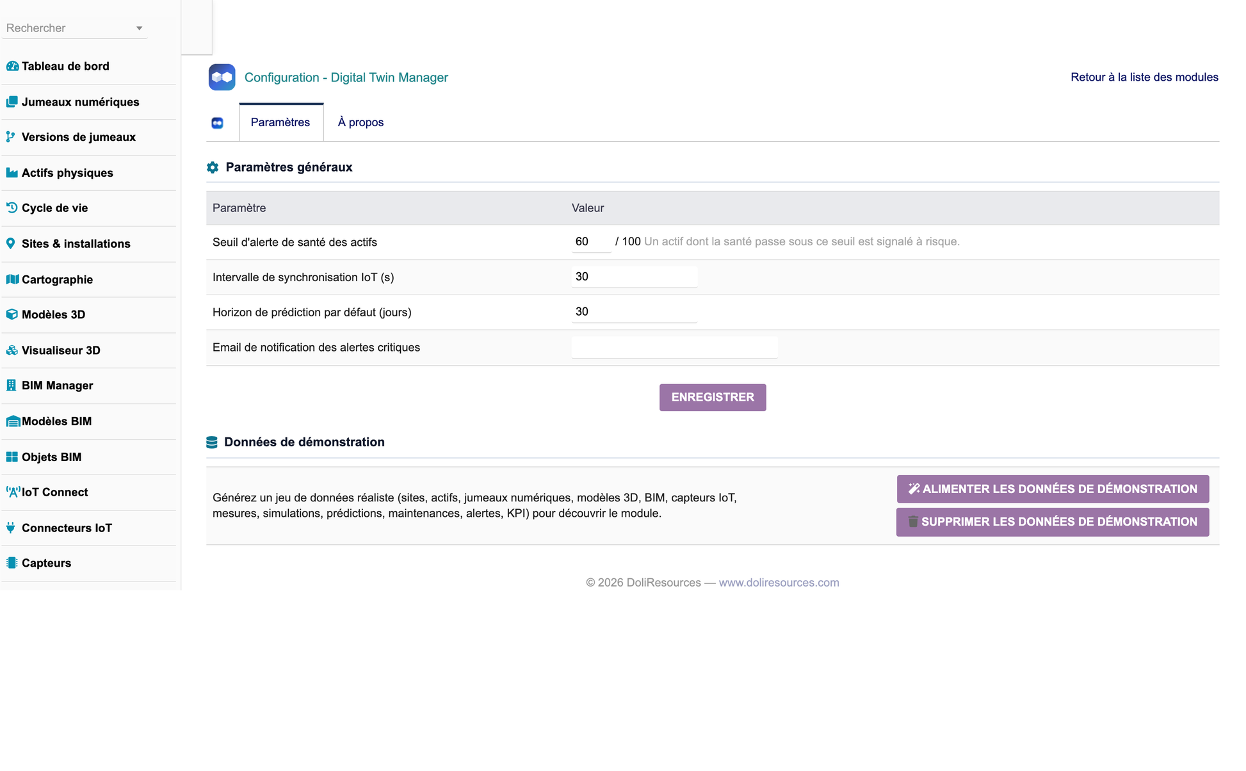Click the Visualiseur 3D cubes icon
The image size is (1246, 771).
12,350
